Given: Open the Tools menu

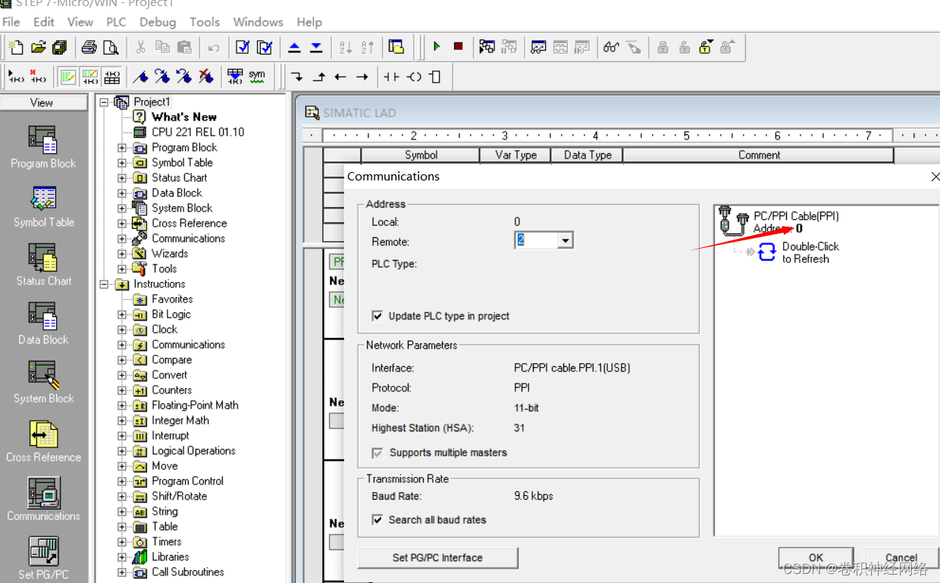Looking at the screenshot, I should (205, 22).
